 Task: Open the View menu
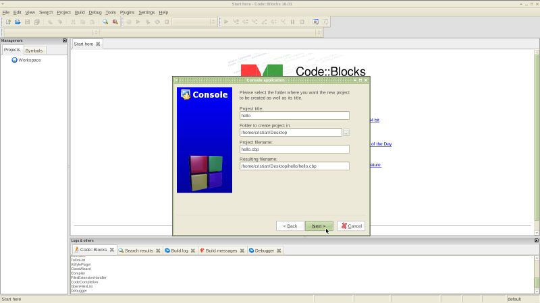(30, 12)
